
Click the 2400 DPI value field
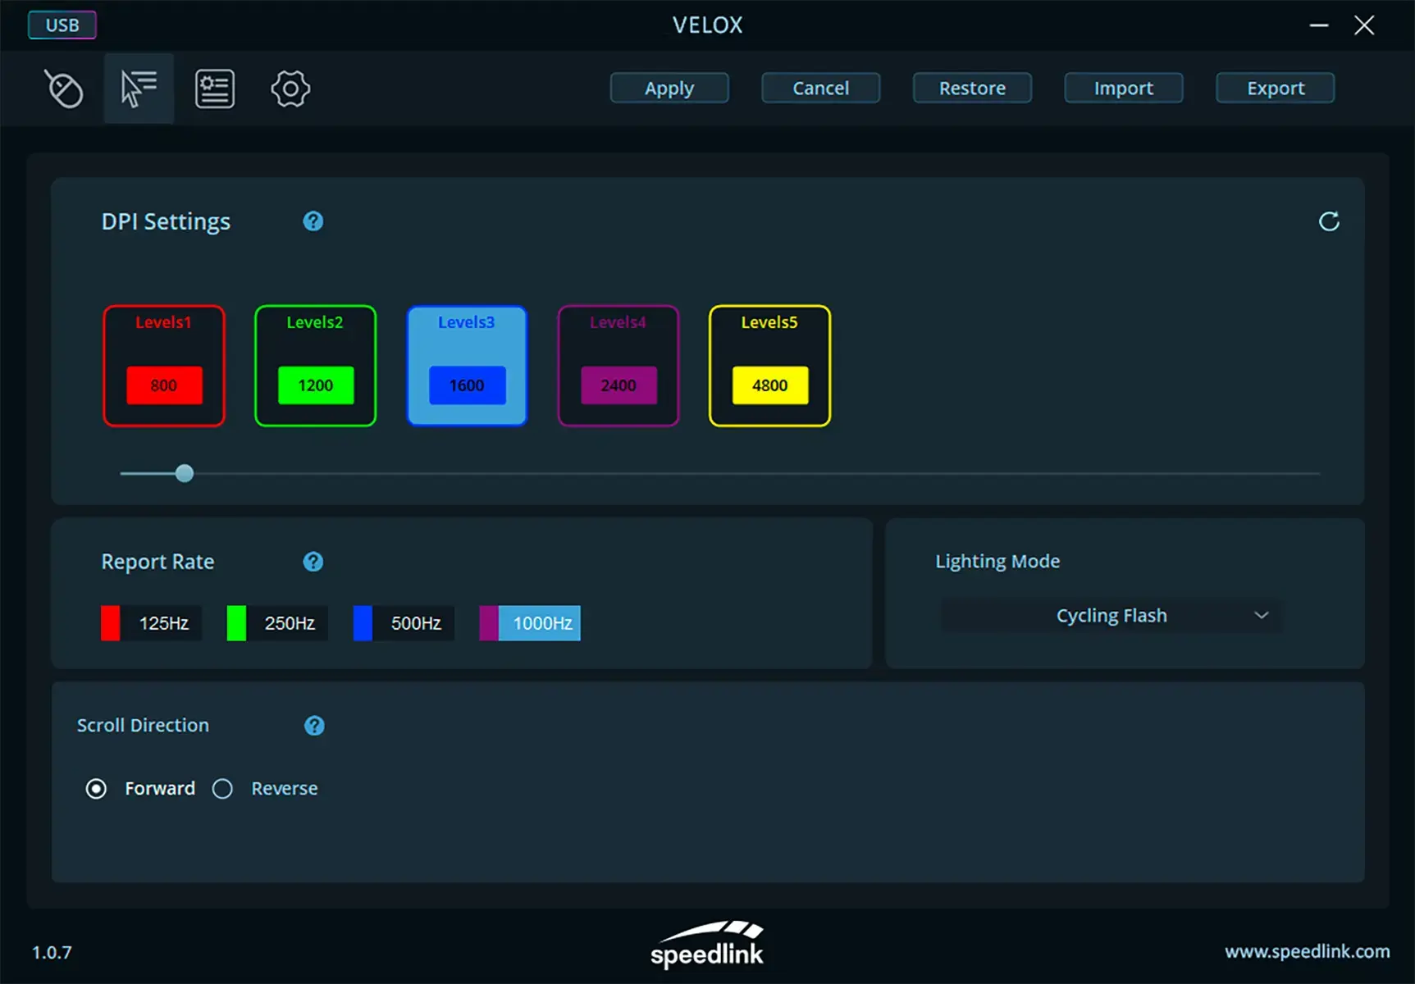pyautogui.click(x=618, y=385)
